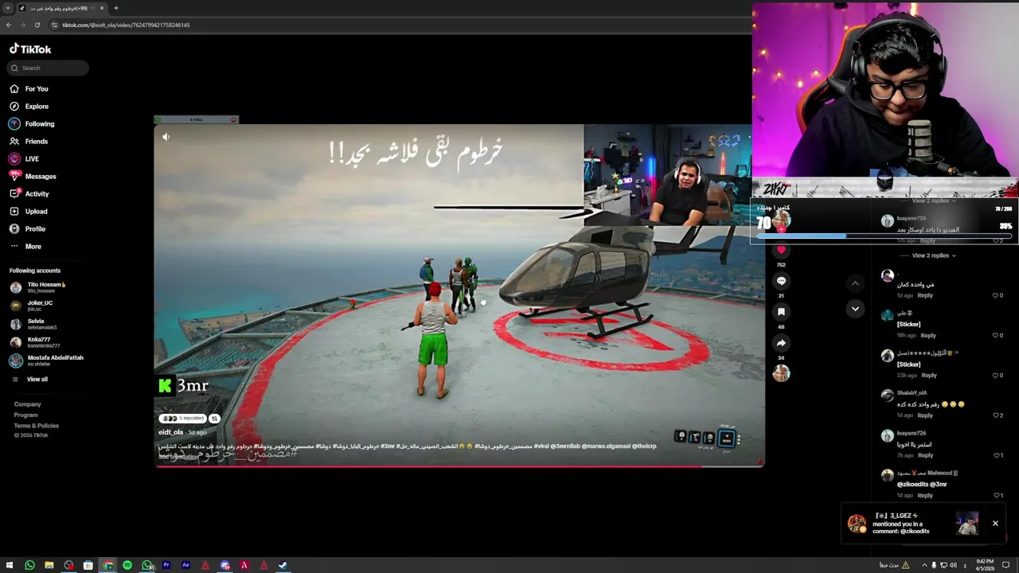Open the spinning sound disc avatar

[781, 373]
